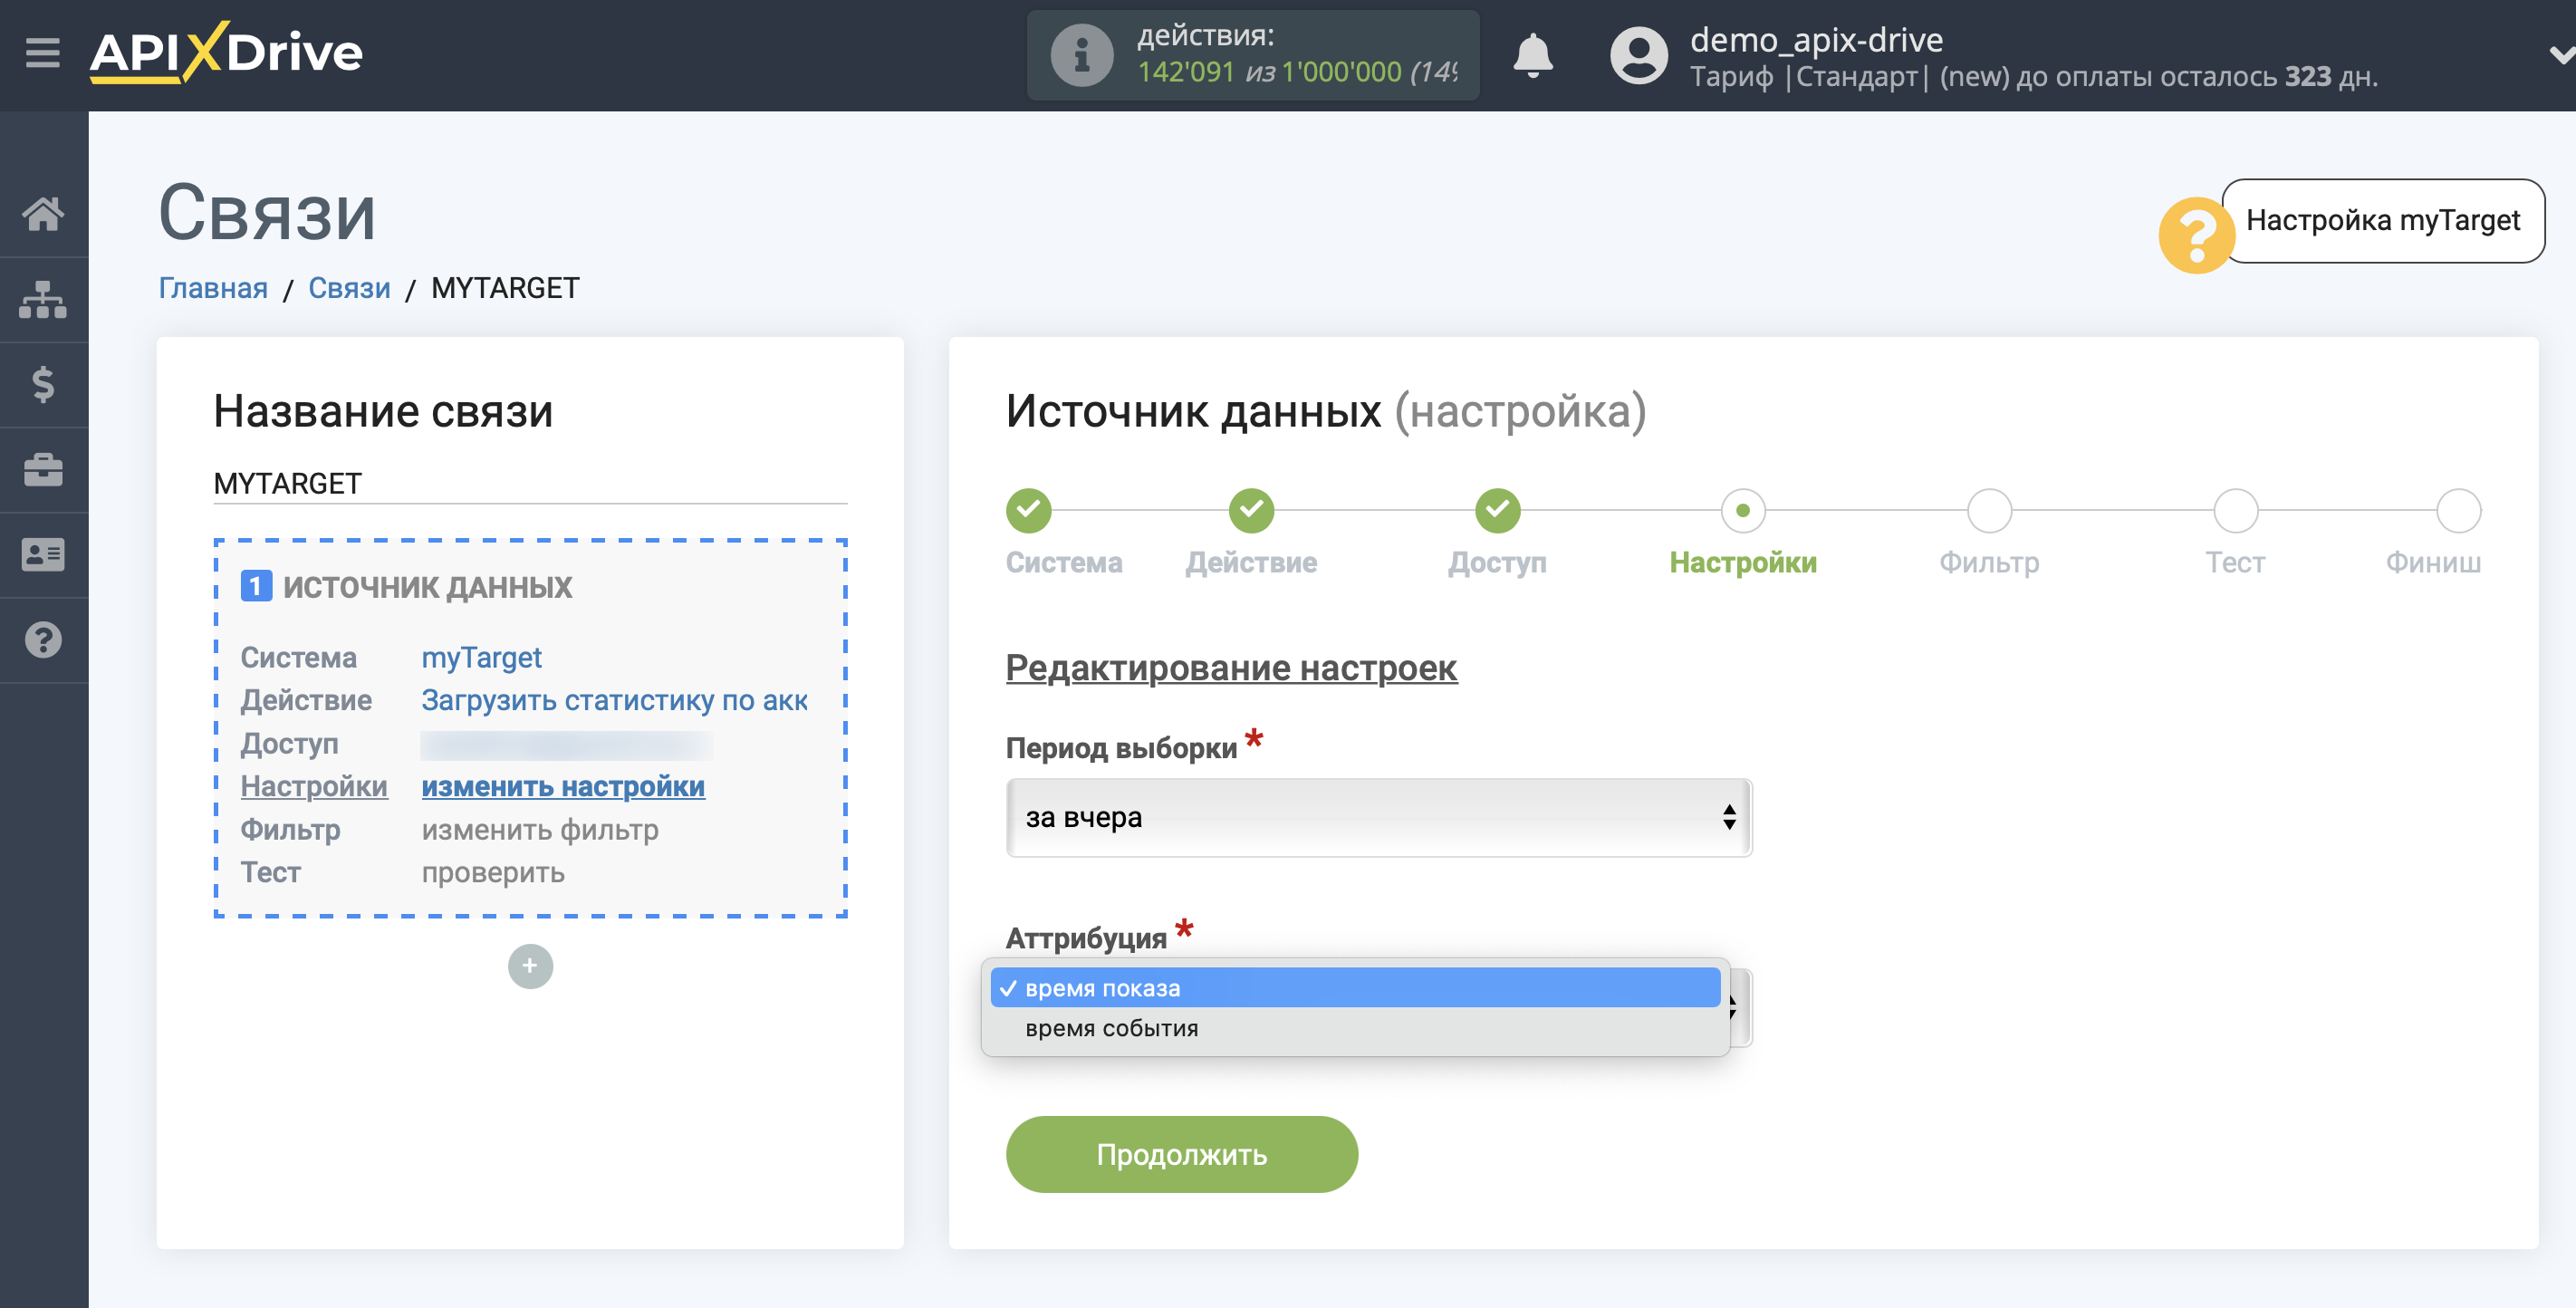Edit the connection name MYTARGET field
Screen dimensions: 2576x1308
click(530, 484)
